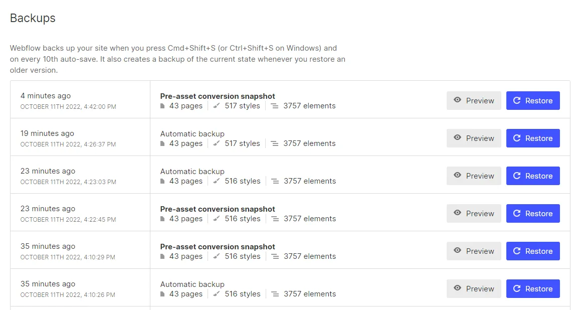Click the restore arrow icon on the 4:26:37 PM backup
Screen dimensions: 577x310
pyautogui.click(x=517, y=138)
